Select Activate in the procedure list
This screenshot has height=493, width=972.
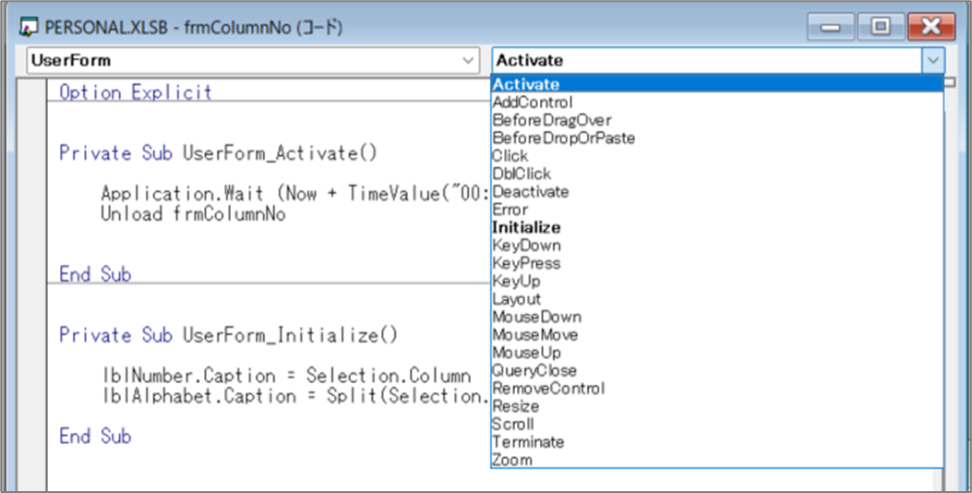pos(717,84)
